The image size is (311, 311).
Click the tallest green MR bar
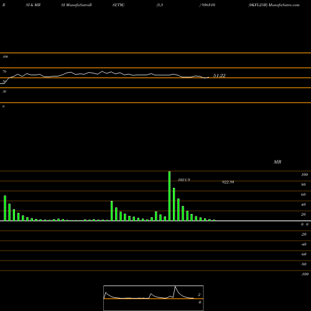[x=169, y=196]
